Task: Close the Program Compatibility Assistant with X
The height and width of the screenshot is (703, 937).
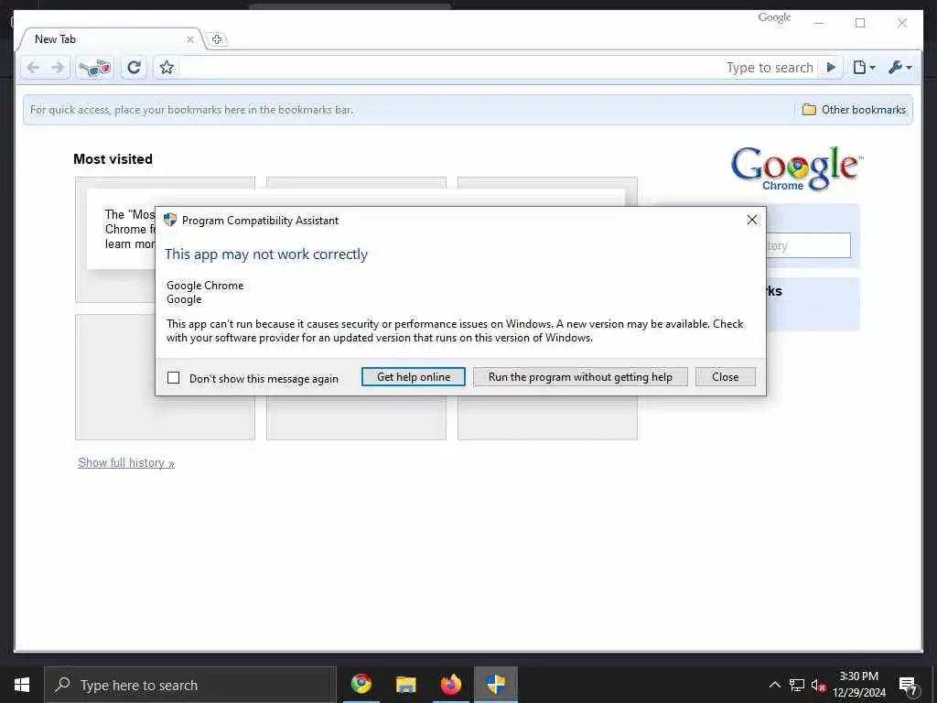Action: 752,220
